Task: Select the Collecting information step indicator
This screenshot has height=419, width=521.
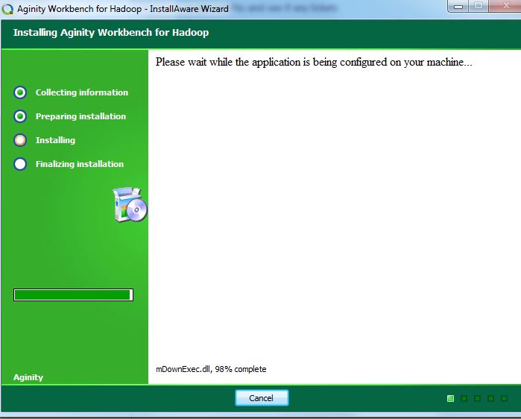Action: click(x=20, y=92)
